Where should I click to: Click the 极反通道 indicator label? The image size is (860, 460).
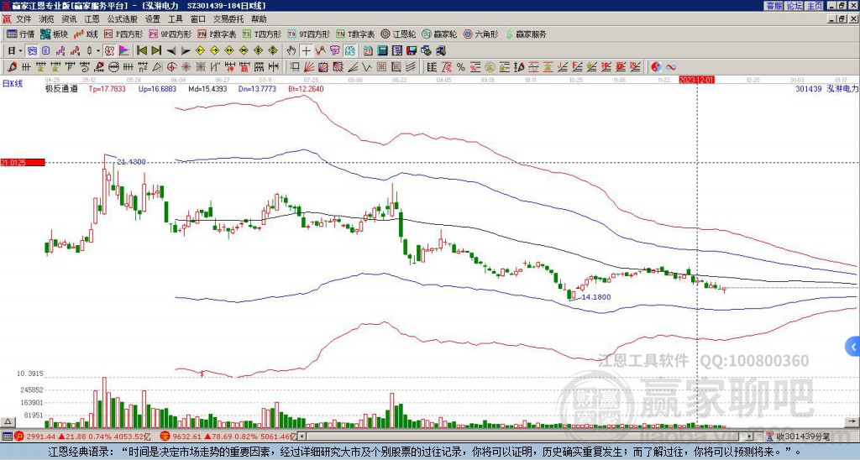point(61,88)
